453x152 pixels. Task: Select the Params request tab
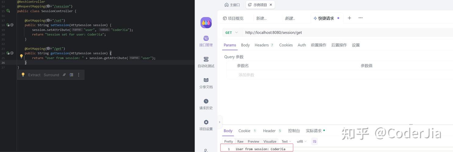230,45
